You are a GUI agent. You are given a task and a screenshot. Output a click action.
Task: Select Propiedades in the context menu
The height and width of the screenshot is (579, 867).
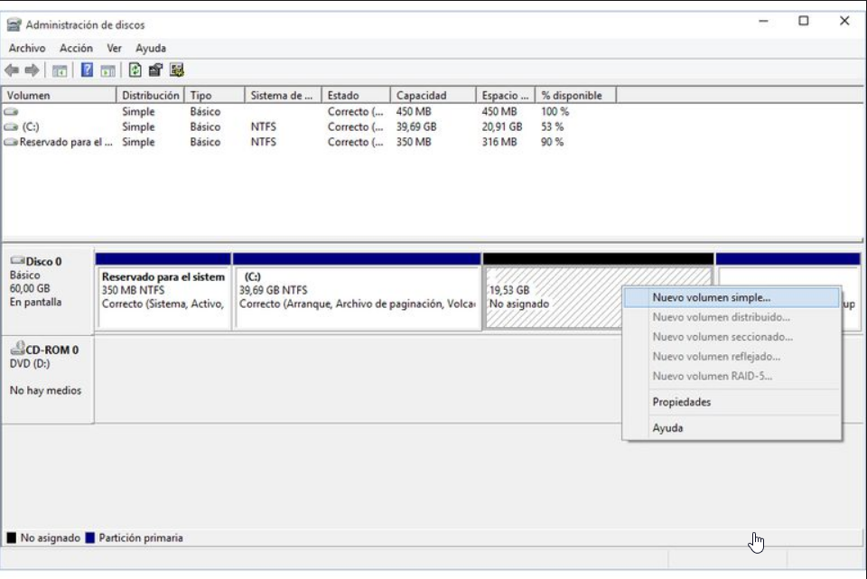tap(681, 402)
